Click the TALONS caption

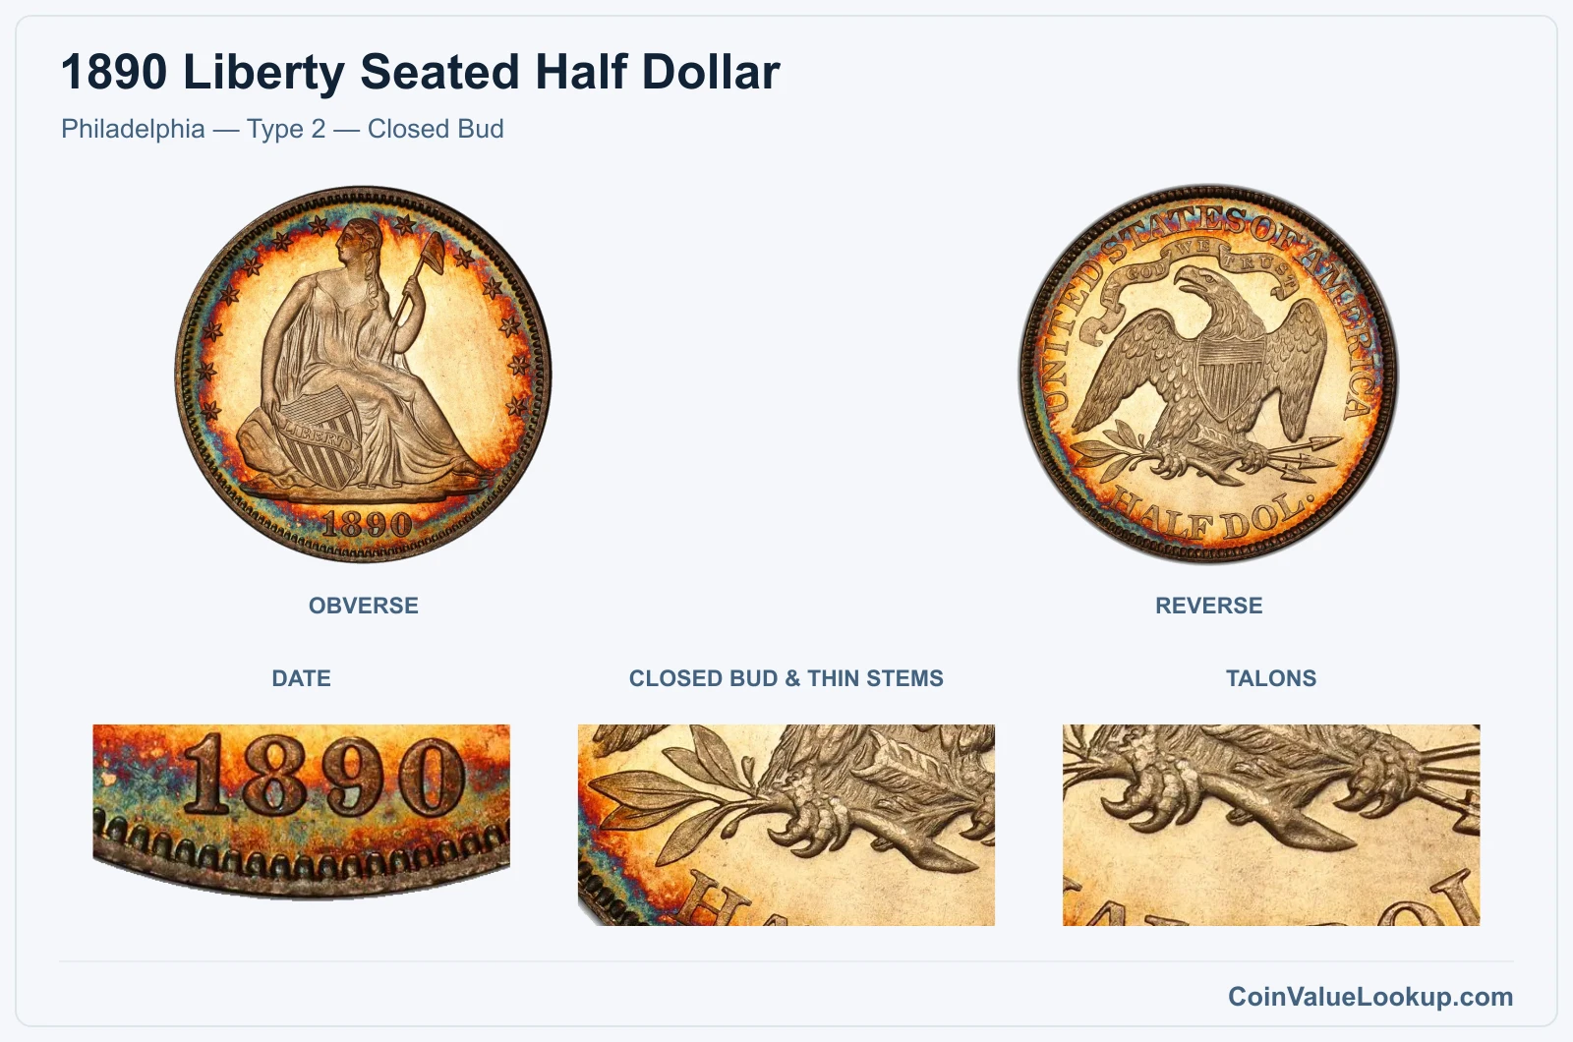click(x=1271, y=678)
